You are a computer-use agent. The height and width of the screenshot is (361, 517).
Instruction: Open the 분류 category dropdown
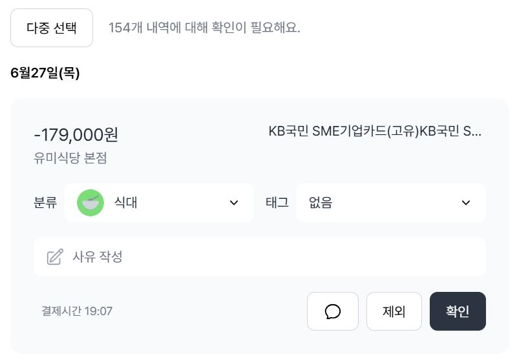[159, 203]
